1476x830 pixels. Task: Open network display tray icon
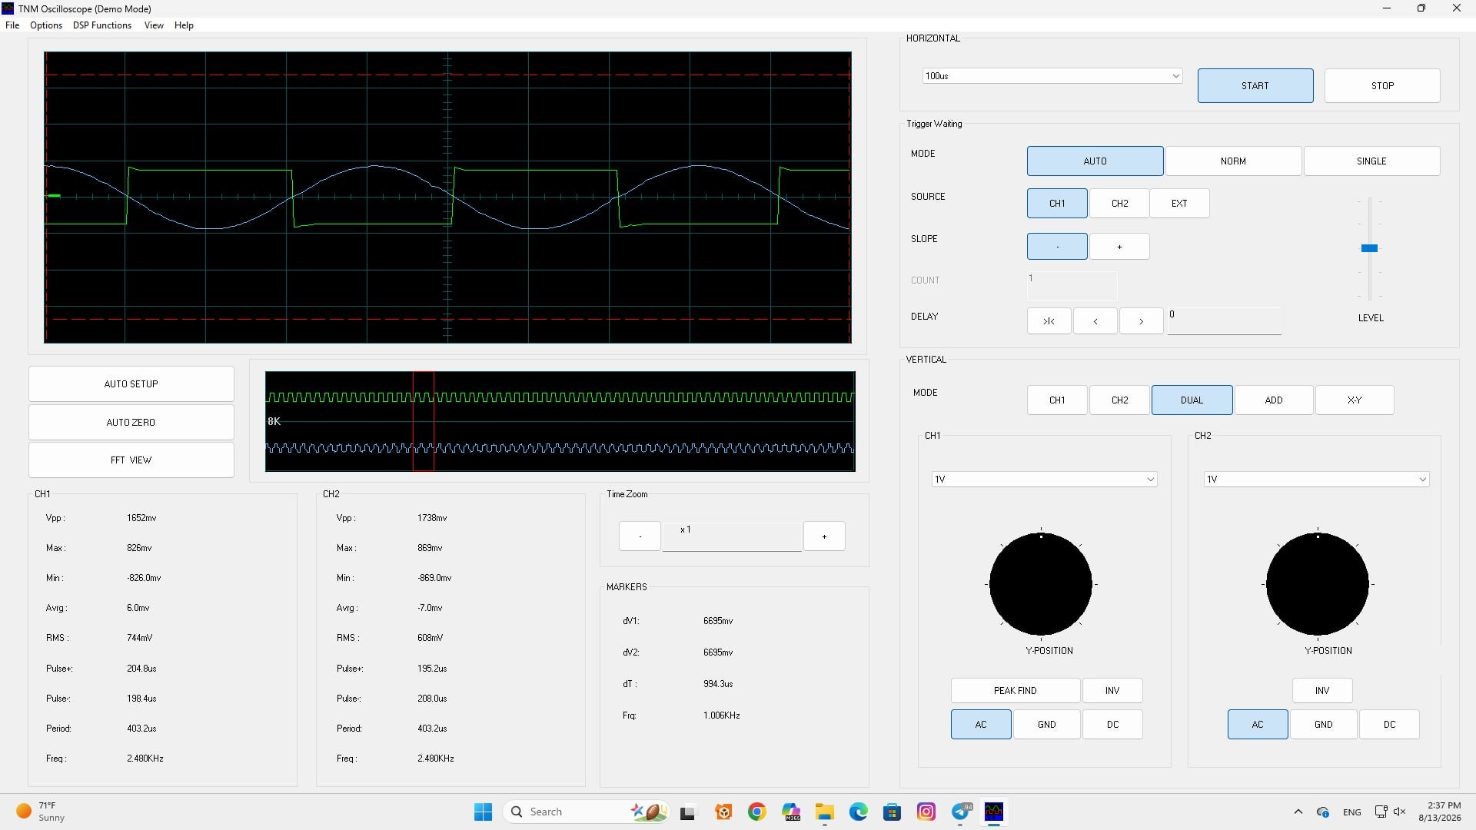coord(1381,812)
